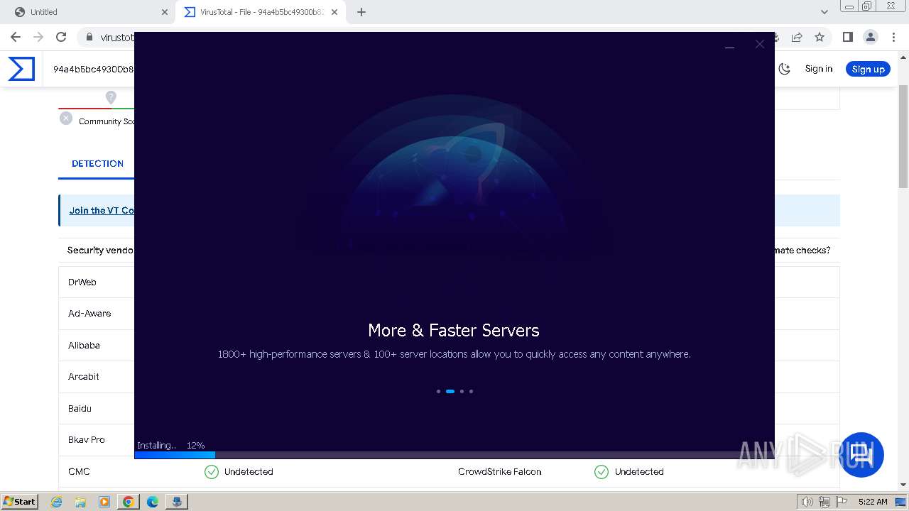Click the site lock icon in address bar

[89, 37]
